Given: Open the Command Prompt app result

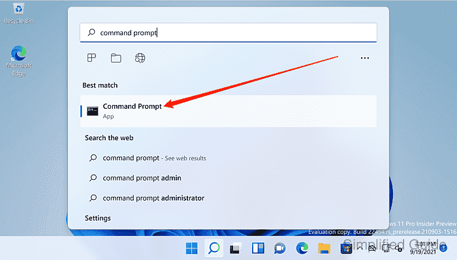Looking at the screenshot, I should pyautogui.click(x=228, y=111).
